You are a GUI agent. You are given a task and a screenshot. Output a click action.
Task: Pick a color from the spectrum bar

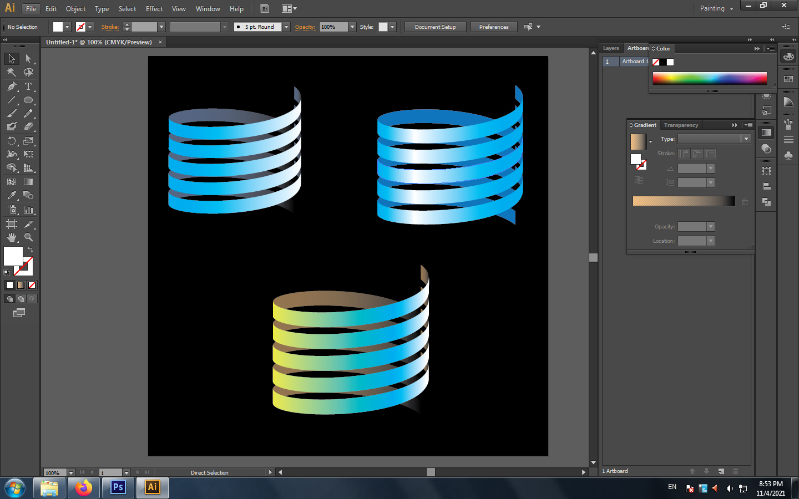click(709, 78)
